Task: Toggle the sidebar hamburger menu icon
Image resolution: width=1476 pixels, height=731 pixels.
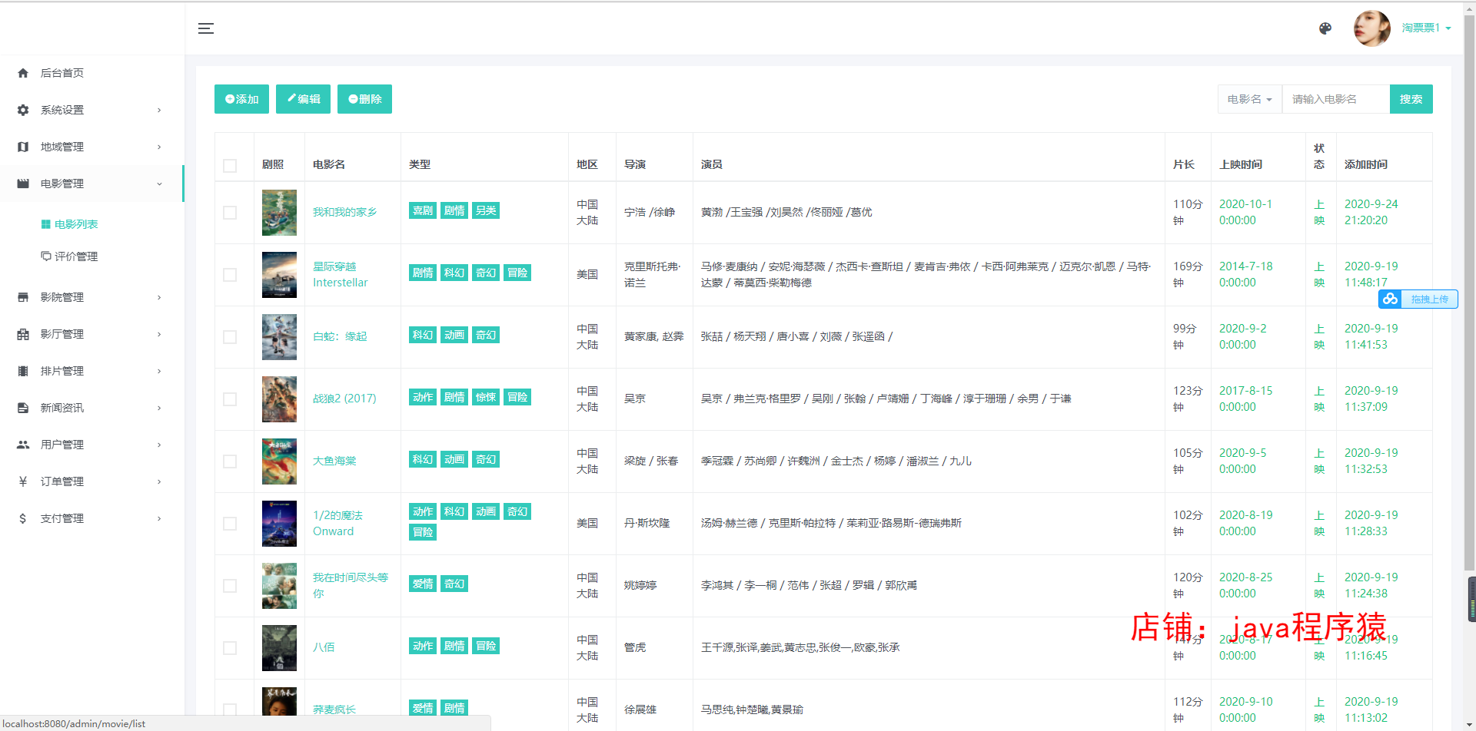Action: (x=206, y=28)
